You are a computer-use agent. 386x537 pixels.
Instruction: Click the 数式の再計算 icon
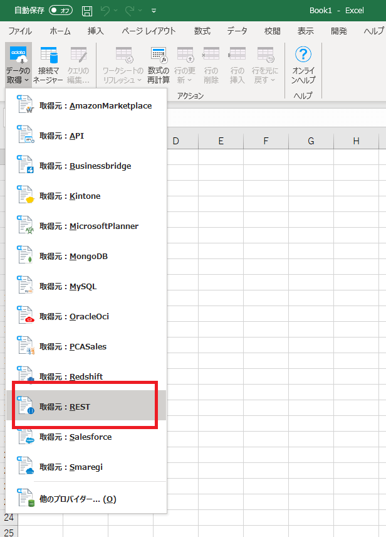(159, 65)
